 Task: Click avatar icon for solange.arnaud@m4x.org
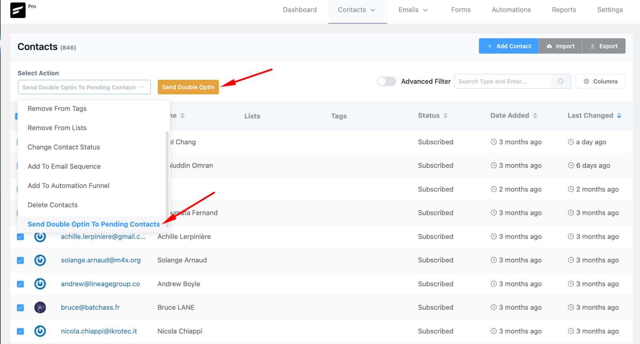click(40, 260)
